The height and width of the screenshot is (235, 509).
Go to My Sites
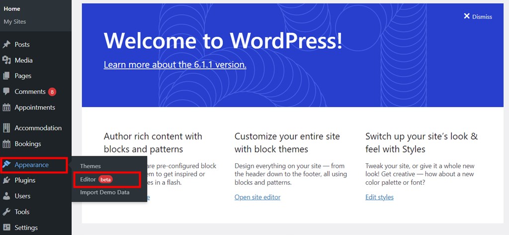(15, 22)
